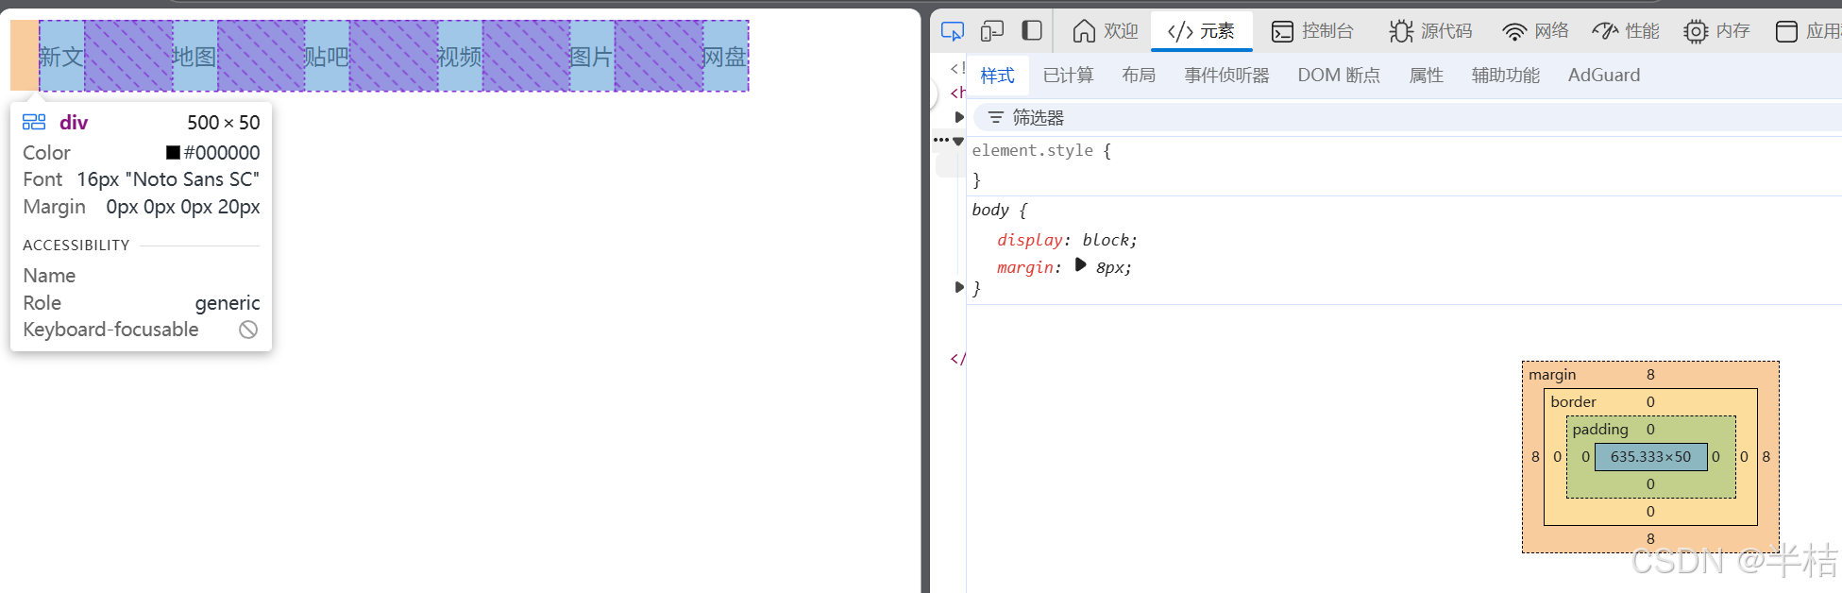
Task: Open the 网络 network tab
Action: point(1535,31)
